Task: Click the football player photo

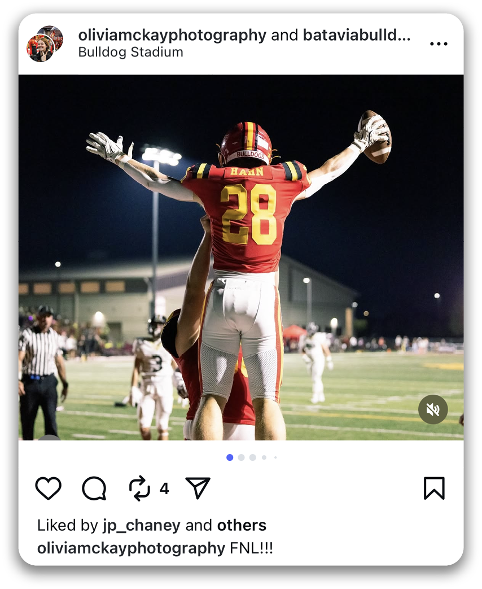Action: 241,257
